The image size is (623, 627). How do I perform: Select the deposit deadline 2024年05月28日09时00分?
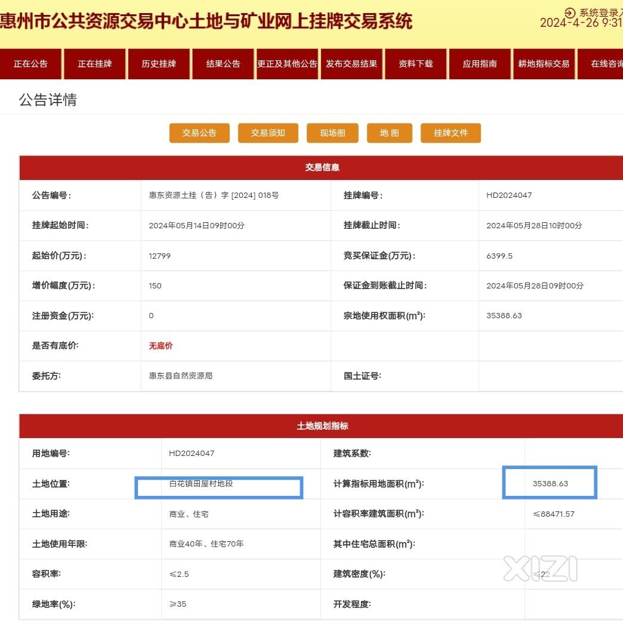pyautogui.click(x=535, y=286)
